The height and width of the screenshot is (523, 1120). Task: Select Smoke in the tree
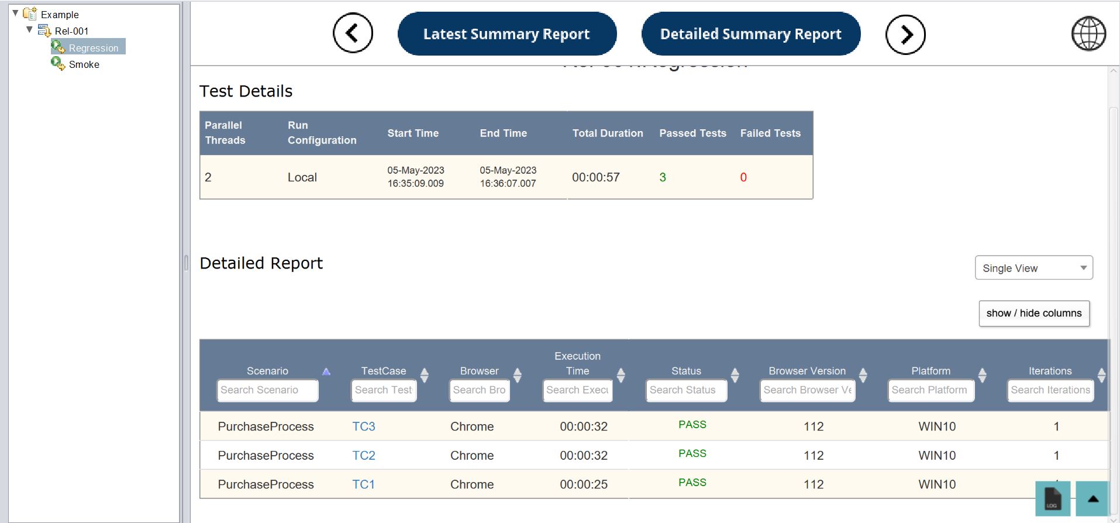(84, 64)
